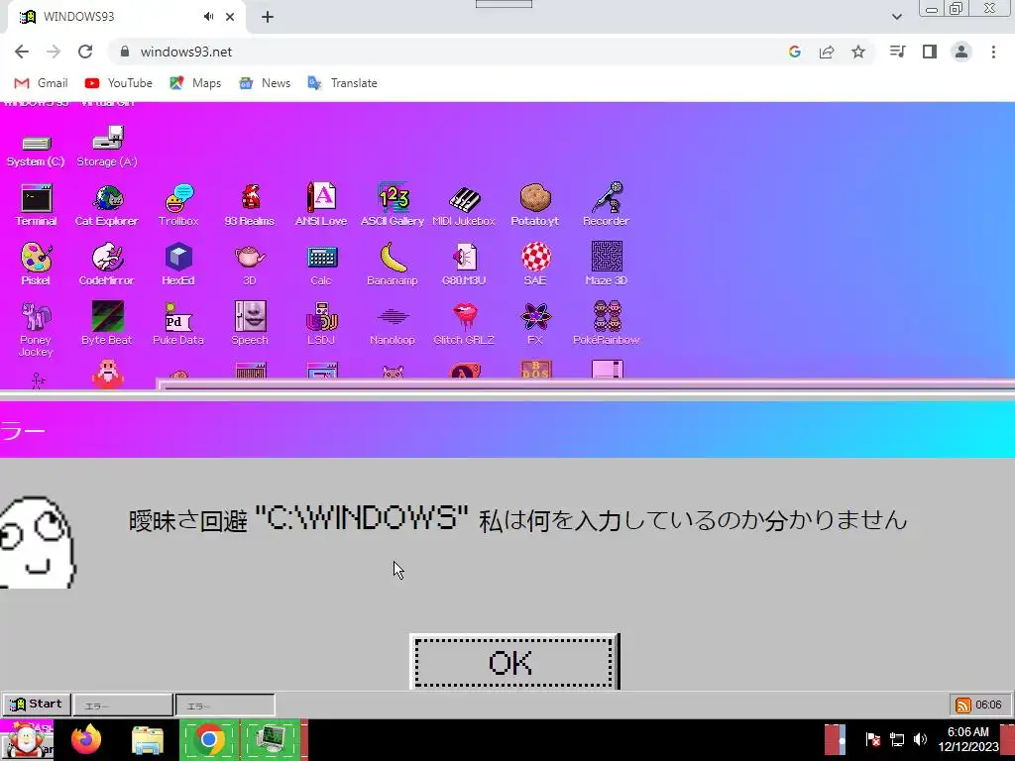The image size is (1015, 761).
Task: Open the HexEd cube icon
Action: click(178, 264)
